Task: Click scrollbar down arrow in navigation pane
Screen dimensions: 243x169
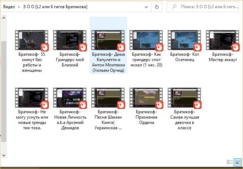Action: point(4,155)
